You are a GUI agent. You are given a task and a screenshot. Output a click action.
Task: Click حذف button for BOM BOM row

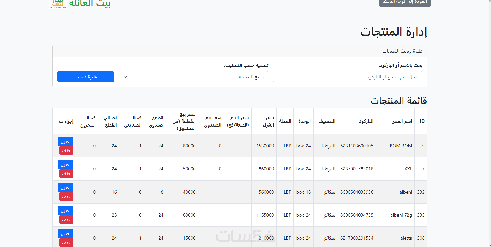coord(66,151)
